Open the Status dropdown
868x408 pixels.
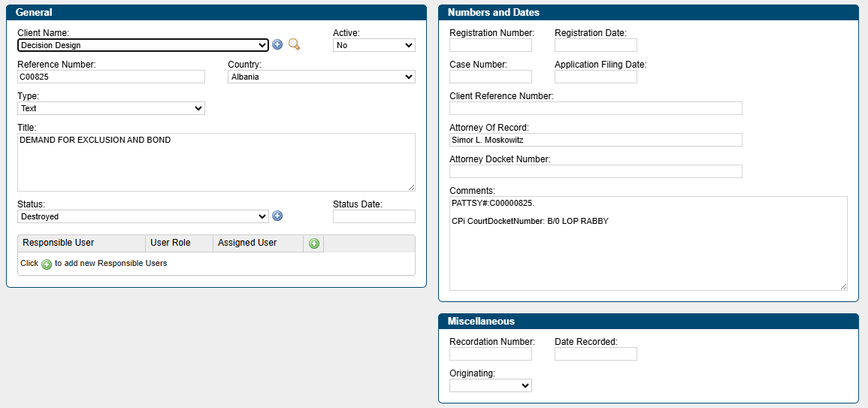(144, 216)
